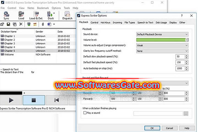
Task: Click the question mark help icon in dialog title
Action: point(182,16)
